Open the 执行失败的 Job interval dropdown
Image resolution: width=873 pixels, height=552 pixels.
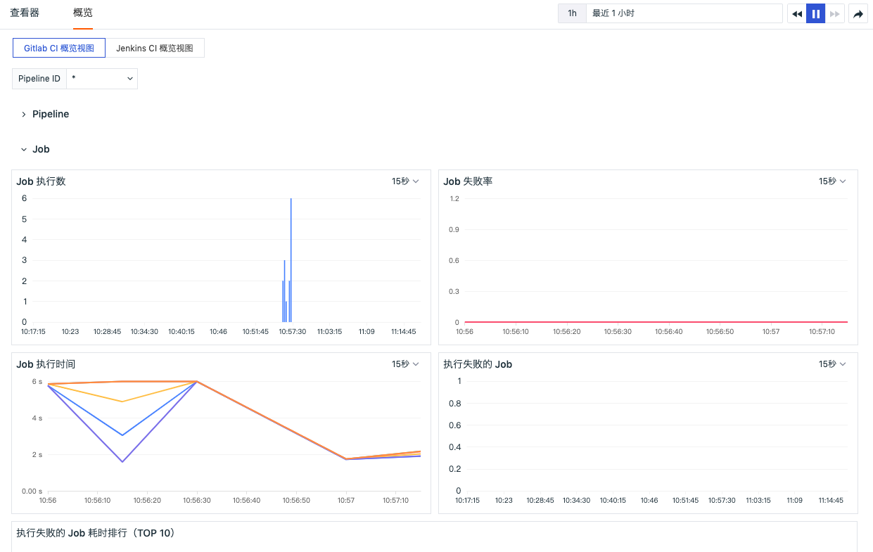pyautogui.click(x=832, y=364)
